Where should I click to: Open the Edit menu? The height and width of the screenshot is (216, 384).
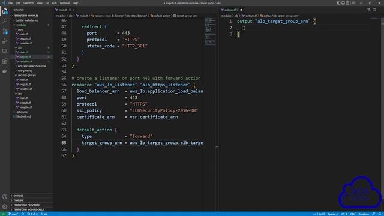pyautogui.click(x=18, y=3)
